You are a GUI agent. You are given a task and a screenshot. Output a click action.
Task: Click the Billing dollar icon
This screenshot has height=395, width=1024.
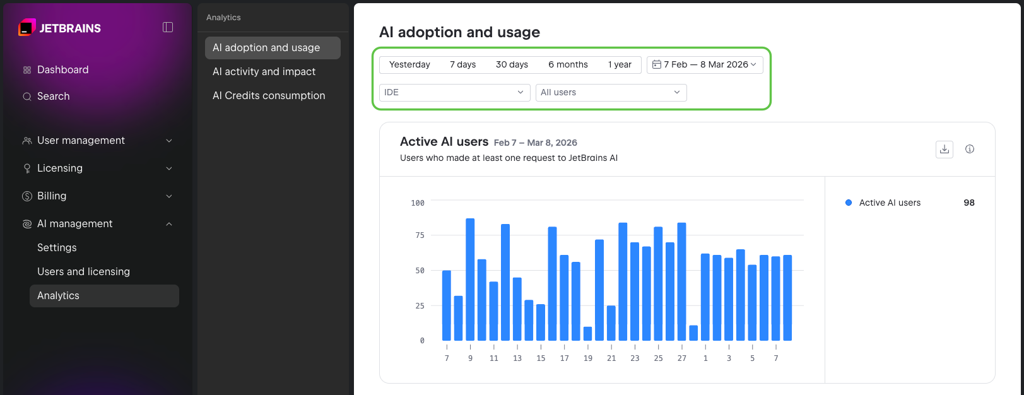(27, 196)
